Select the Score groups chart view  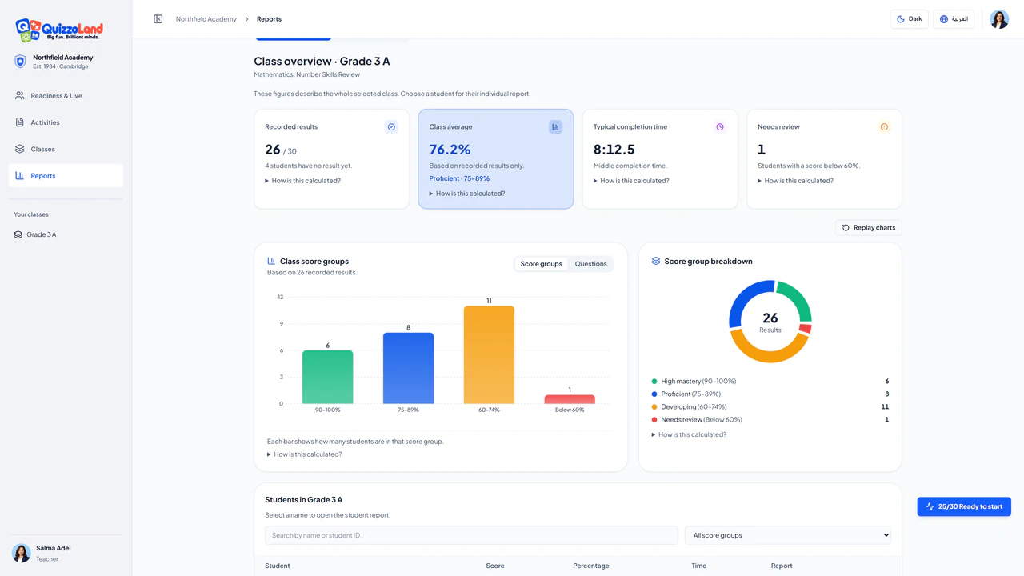(542, 264)
